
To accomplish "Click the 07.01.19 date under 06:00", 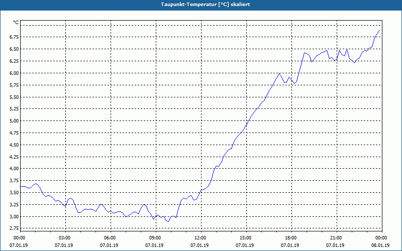I will tap(109, 245).
